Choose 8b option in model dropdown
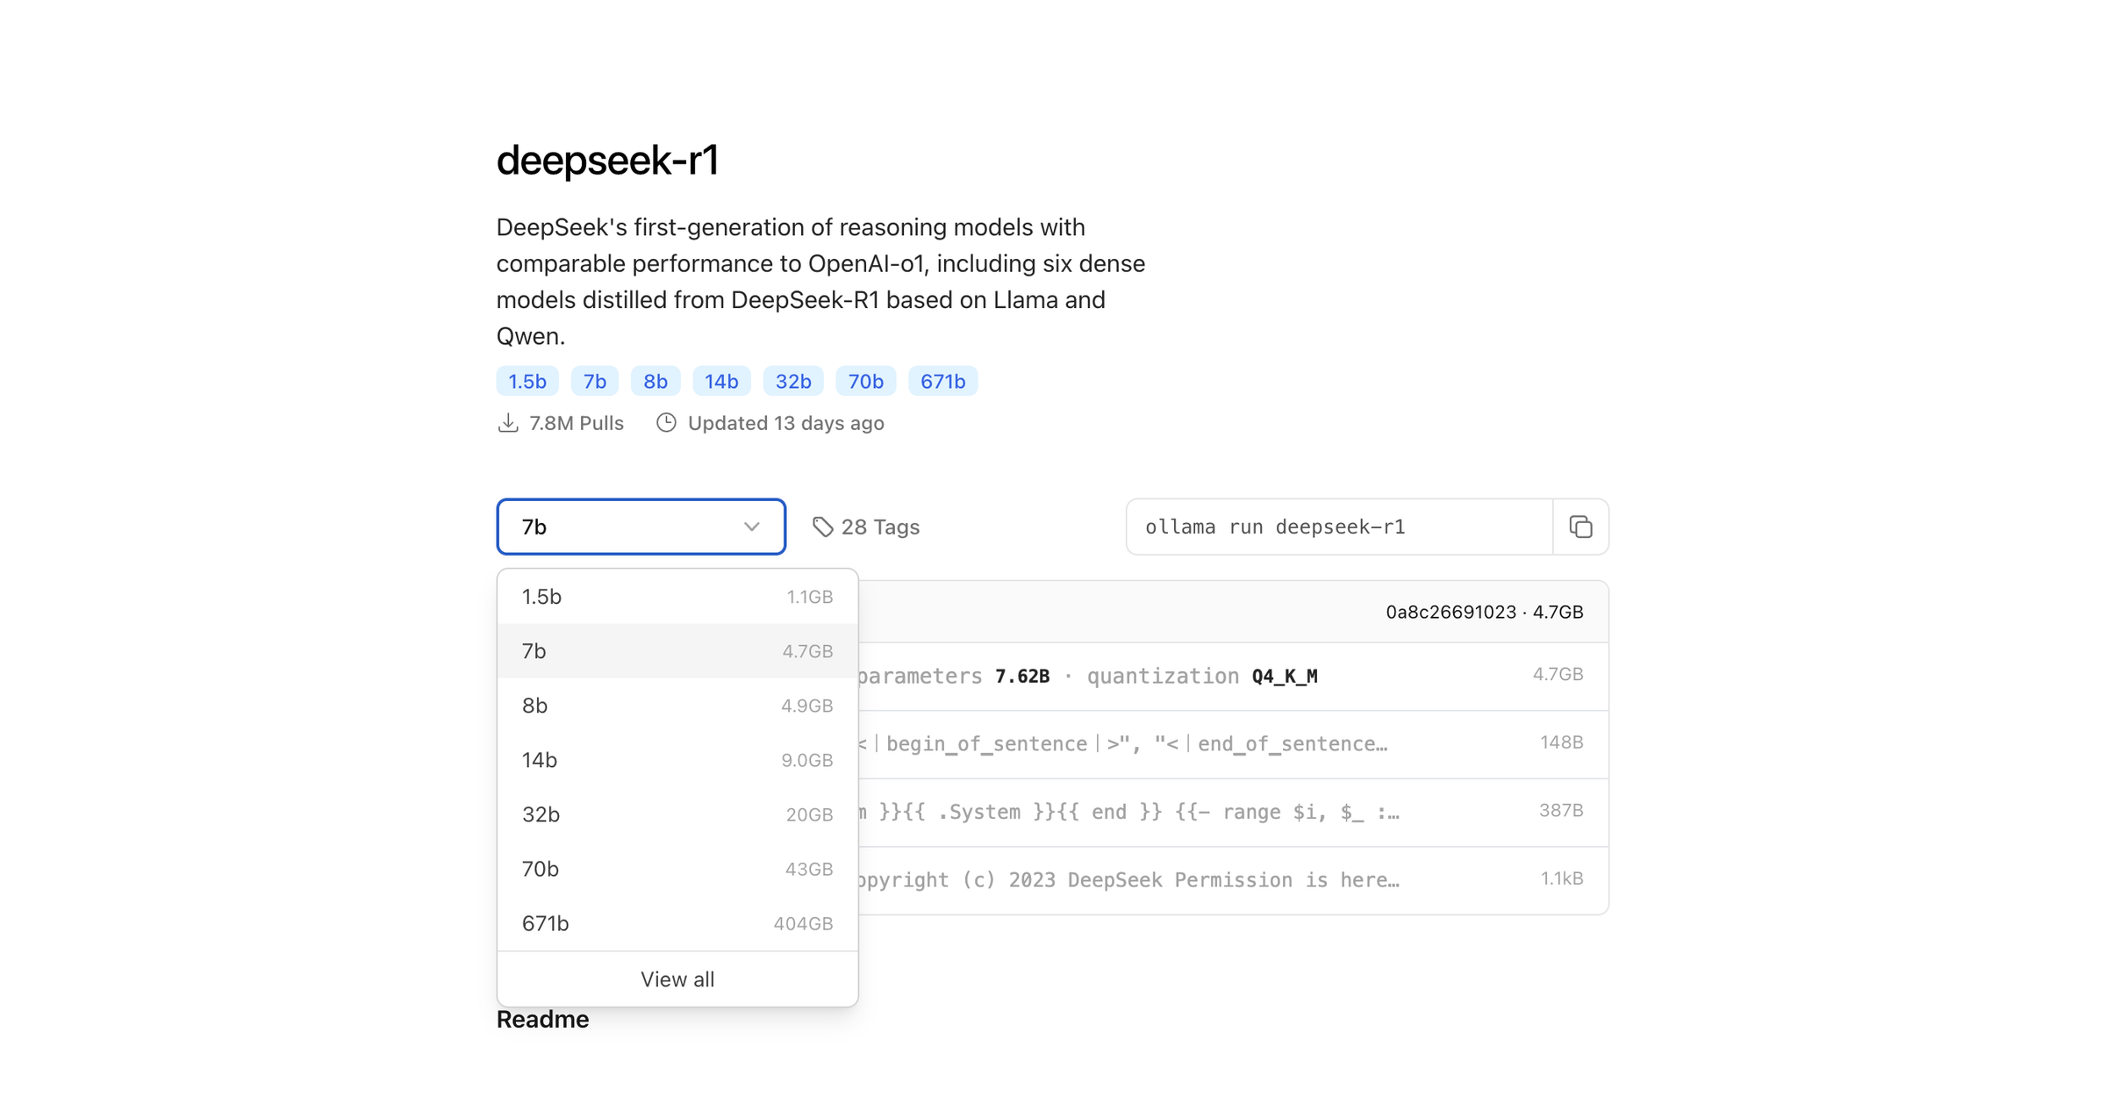Screen dimensions: 2106x1111 point(677,706)
